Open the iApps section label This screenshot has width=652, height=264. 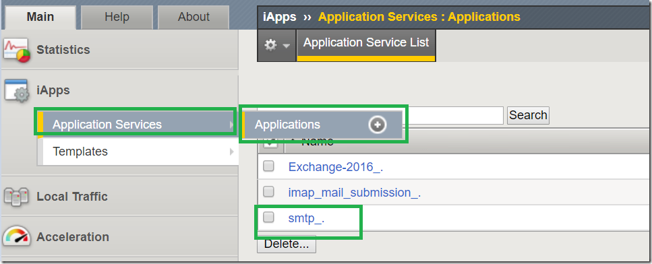(x=53, y=90)
